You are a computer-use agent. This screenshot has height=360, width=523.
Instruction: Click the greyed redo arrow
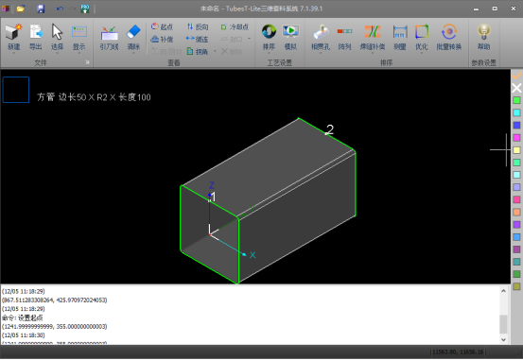click(73, 9)
